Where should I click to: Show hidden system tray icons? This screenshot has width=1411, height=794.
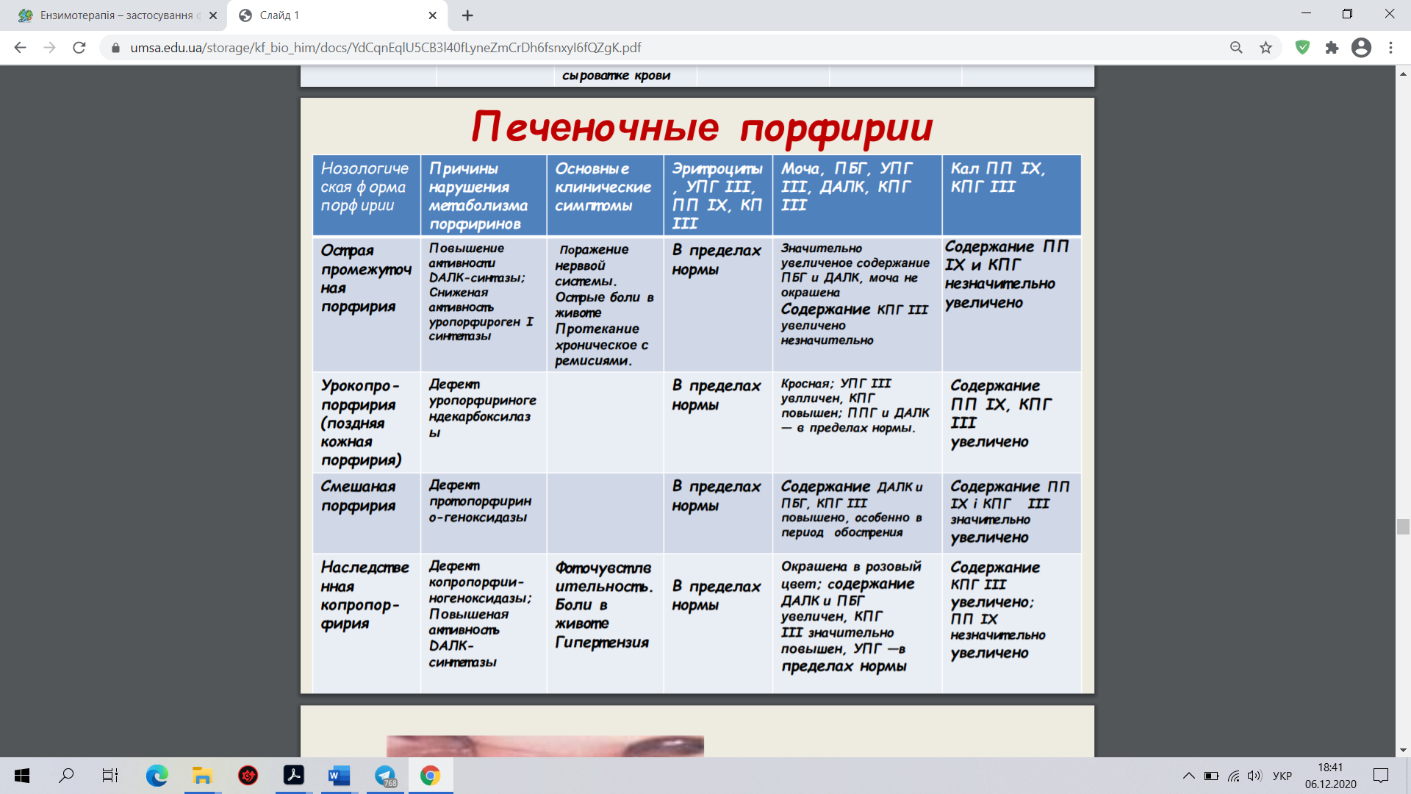click(x=1188, y=776)
